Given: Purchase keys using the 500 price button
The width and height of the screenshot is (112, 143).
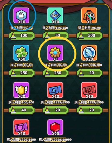Looking at the screenshot, I should [x=90, y=35].
